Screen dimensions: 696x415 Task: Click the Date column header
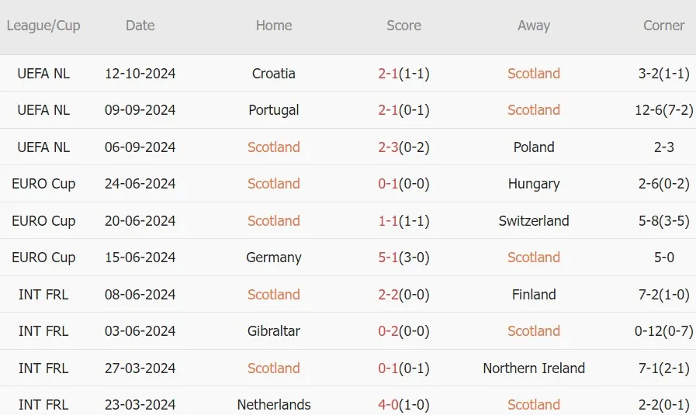[x=140, y=26]
